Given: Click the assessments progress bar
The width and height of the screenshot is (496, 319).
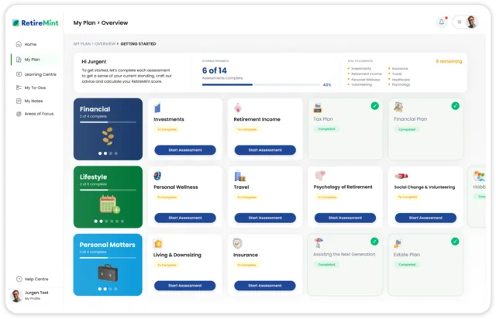Looking at the screenshot, I should coord(261,84).
